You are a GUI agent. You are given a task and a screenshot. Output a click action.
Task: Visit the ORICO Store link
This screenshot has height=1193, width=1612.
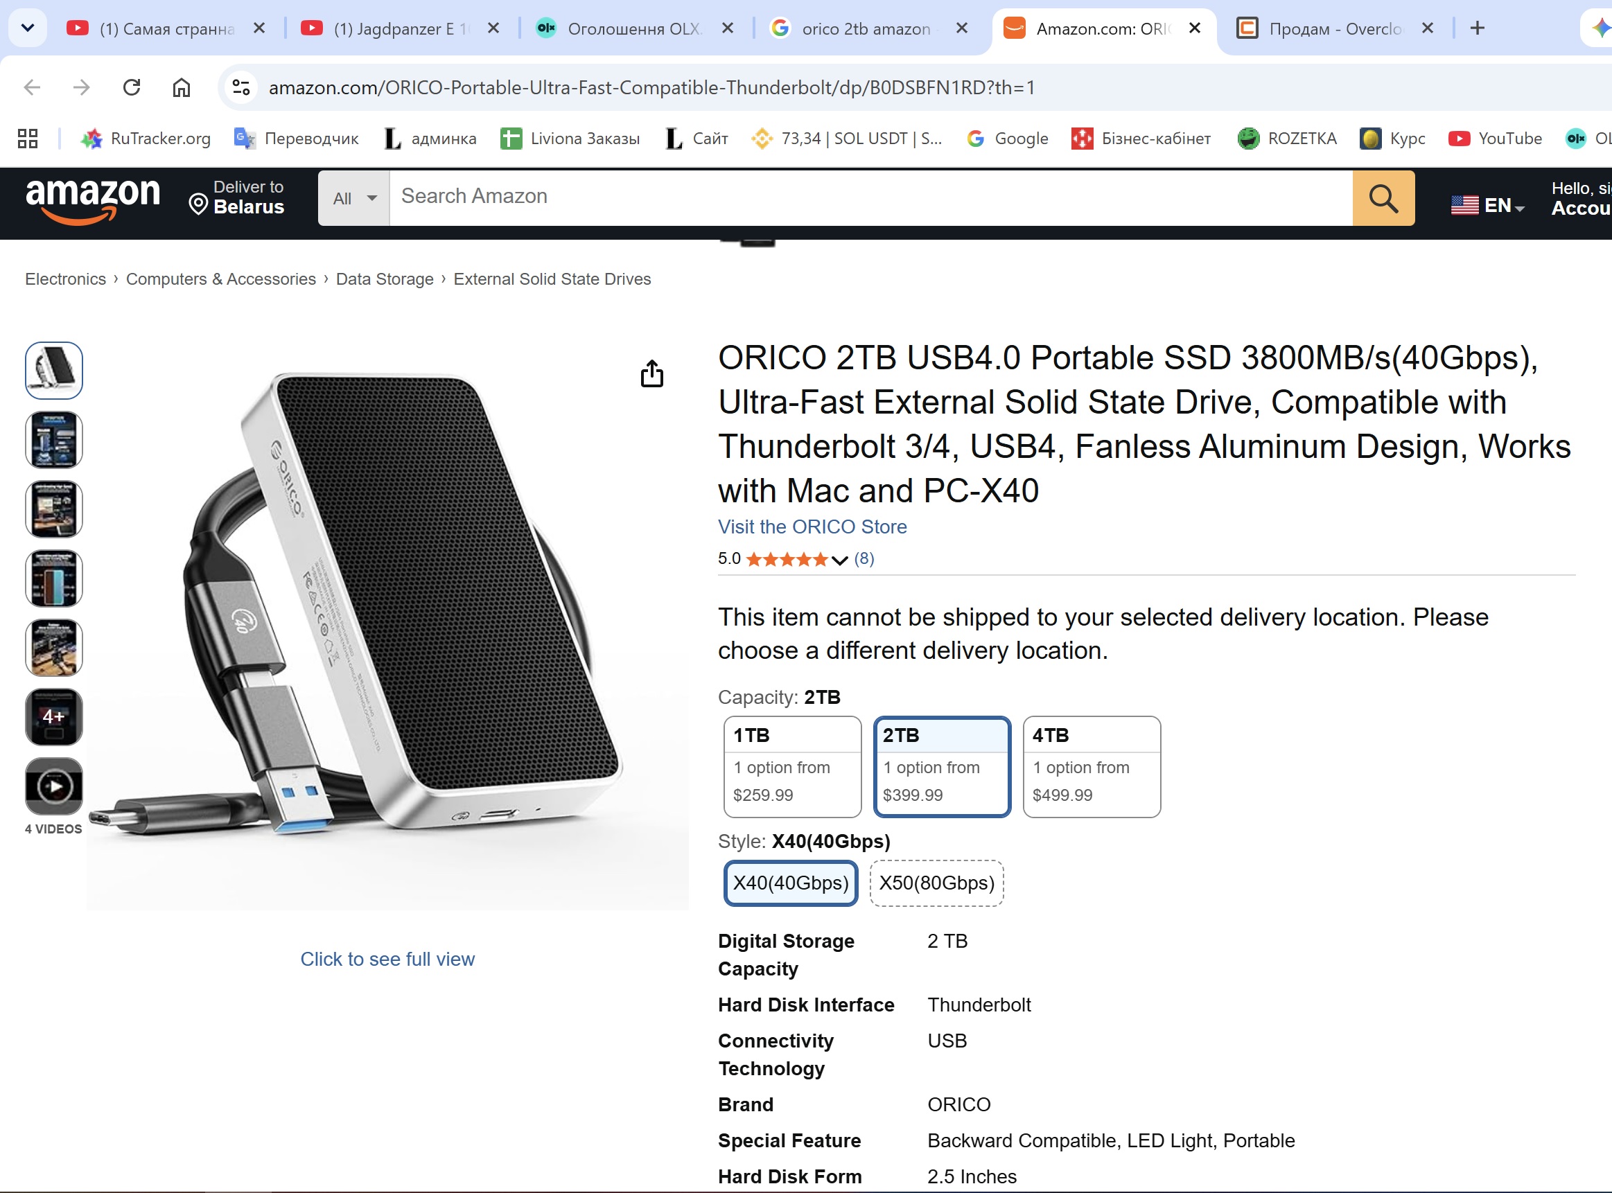(812, 527)
